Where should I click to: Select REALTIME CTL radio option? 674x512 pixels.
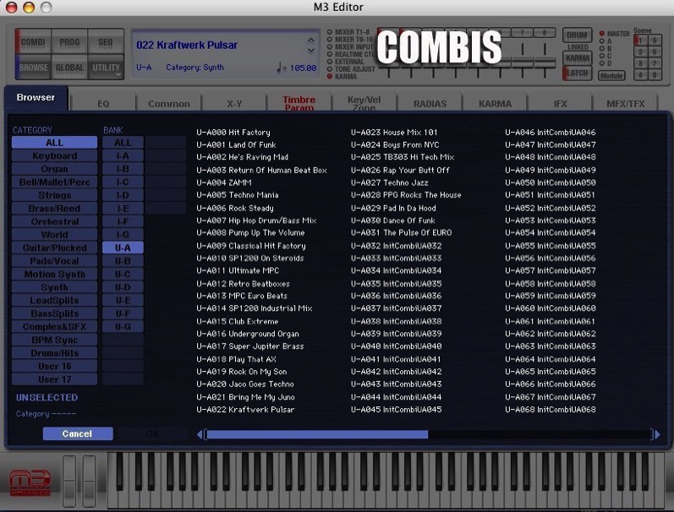330,54
